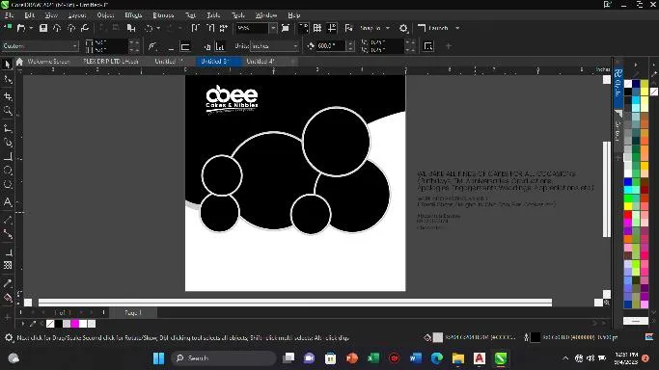Open the File menu
The width and height of the screenshot is (659, 370).
coord(10,15)
